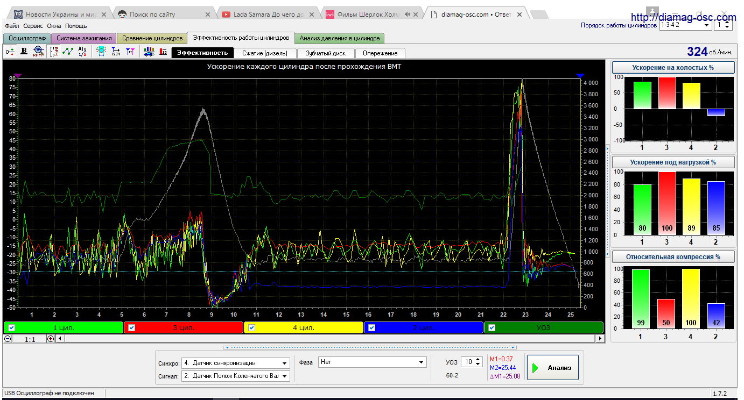
Task: Click the cyan cylinders toolbar icon
Action: click(101, 52)
